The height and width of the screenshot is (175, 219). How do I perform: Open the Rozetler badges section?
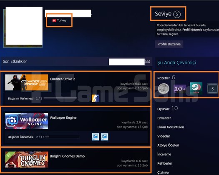click(x=164, y=78)
